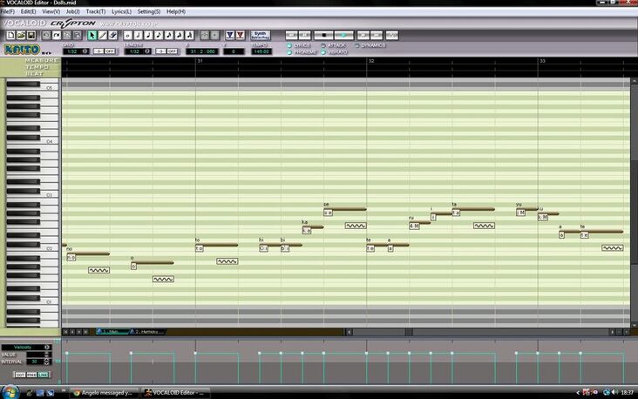Open the Lyrics(L) menu
This screenshot has height=399, width=638.
pos(121,11)
